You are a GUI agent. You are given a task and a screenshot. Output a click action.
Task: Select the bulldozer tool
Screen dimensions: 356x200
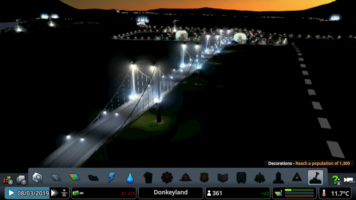point(8,180)
